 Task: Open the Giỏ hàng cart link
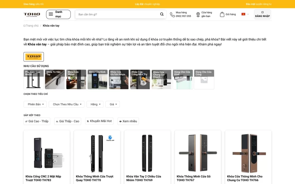tap(231, 14)
